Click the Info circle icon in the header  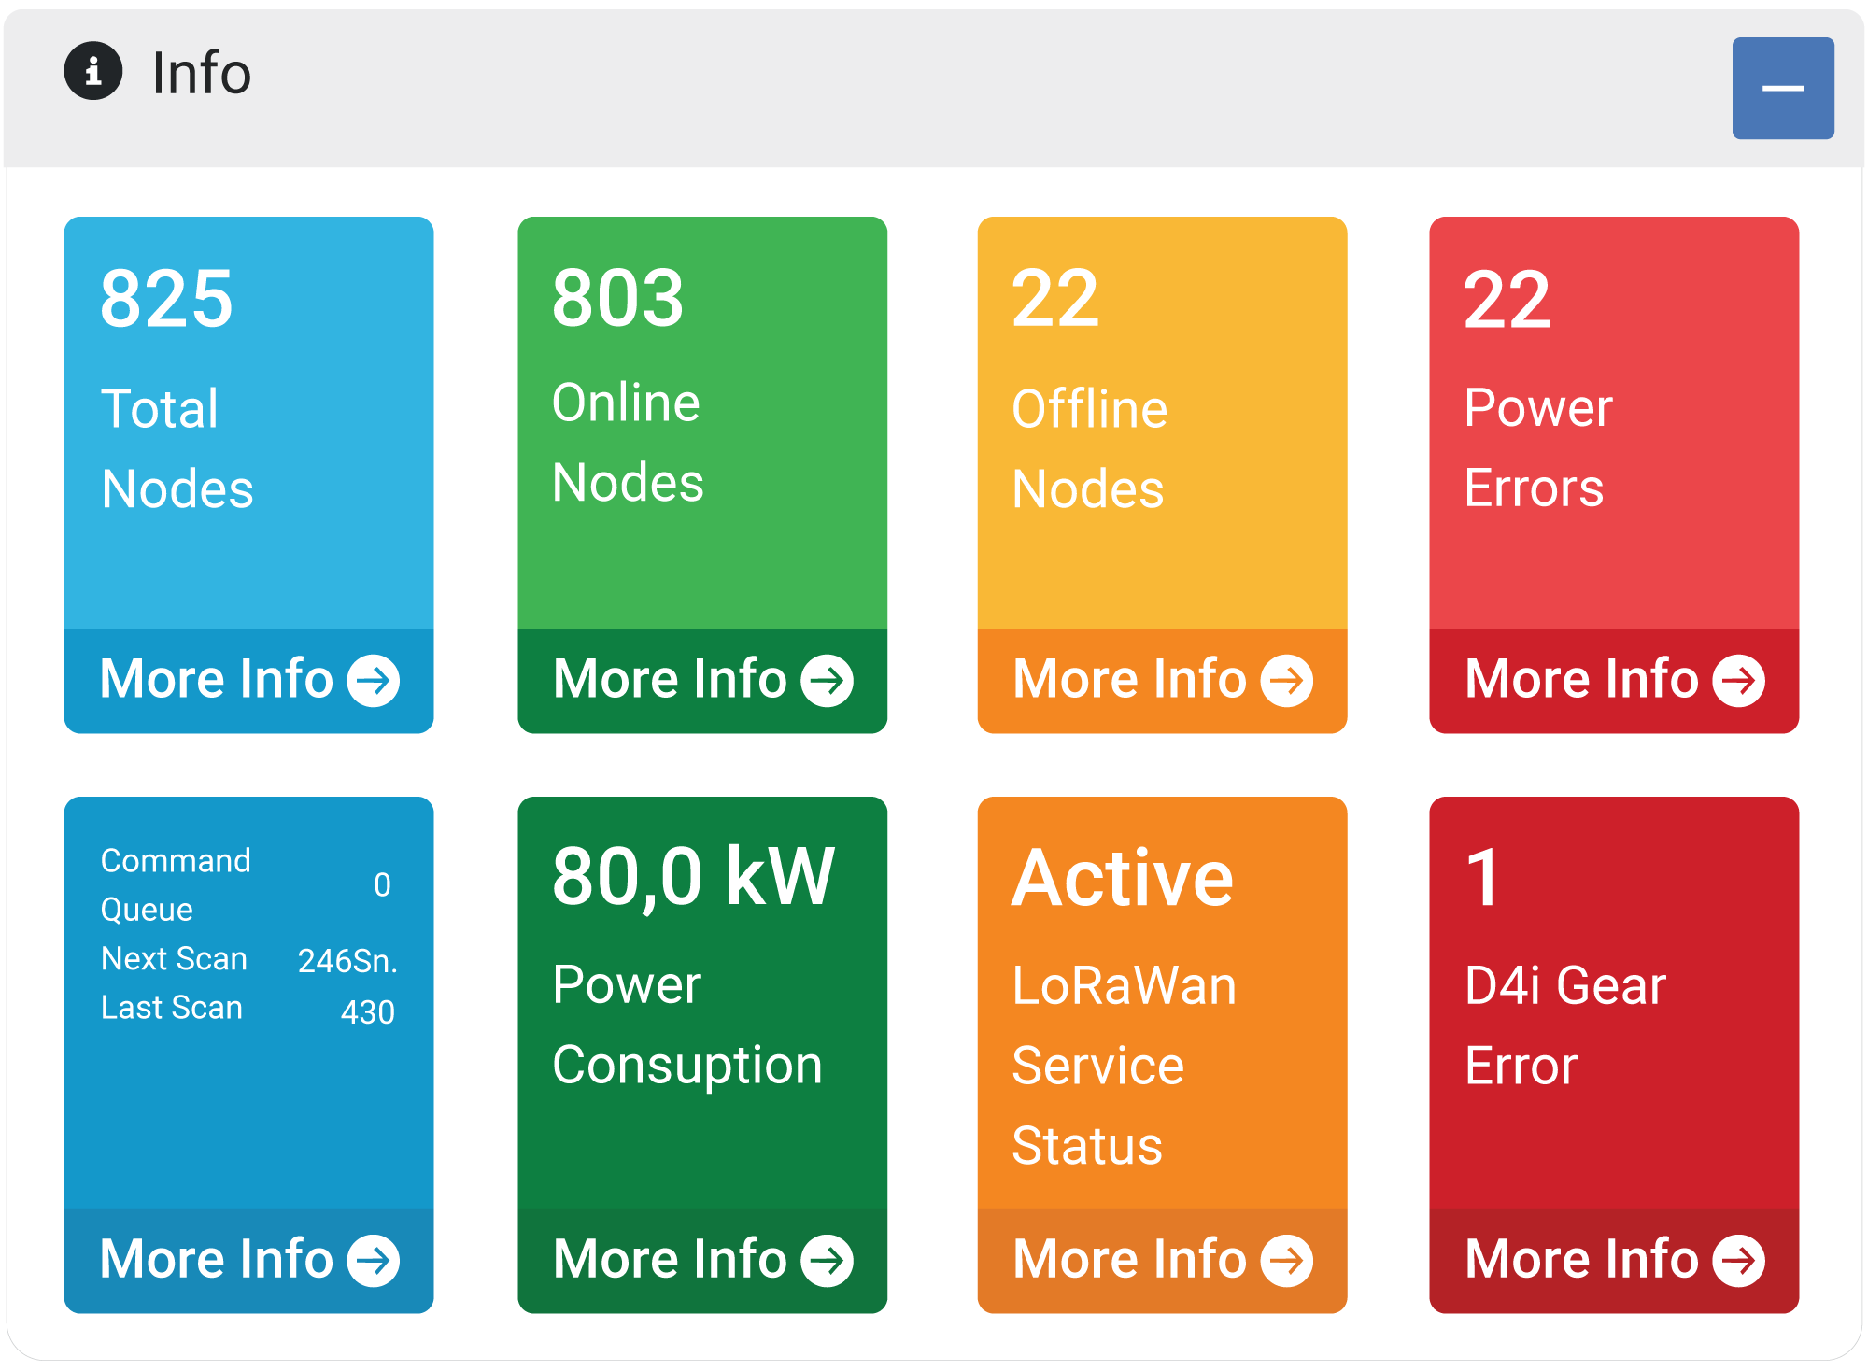click(x=93, y=71)
